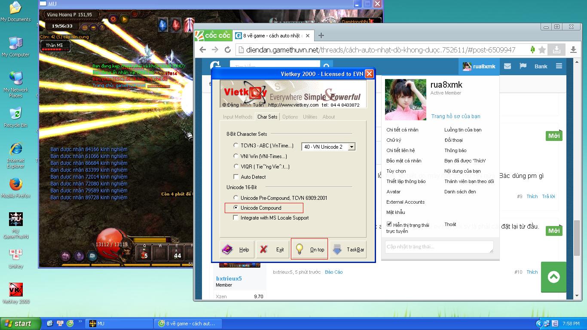Launch VietKey 2000 desktop shortcut

point(15,293)
